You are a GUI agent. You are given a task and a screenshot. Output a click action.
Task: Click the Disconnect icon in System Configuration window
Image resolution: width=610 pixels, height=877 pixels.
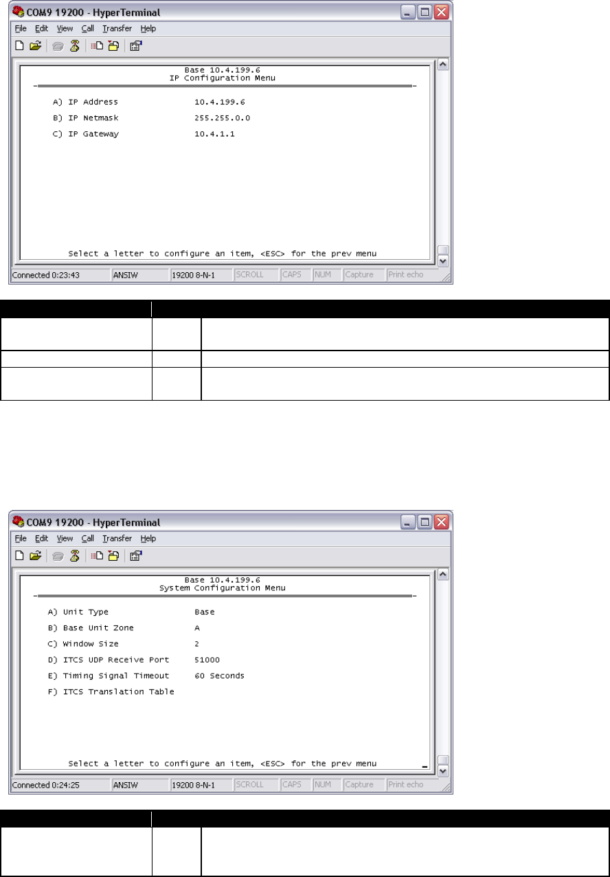coord(74,555)
